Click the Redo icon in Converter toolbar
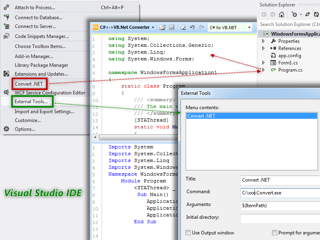Image resolution: width=320 pixels, height=240 pixels. pos(202,27)
